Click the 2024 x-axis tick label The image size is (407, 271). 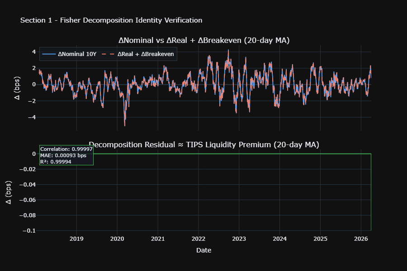pos(279,239)
